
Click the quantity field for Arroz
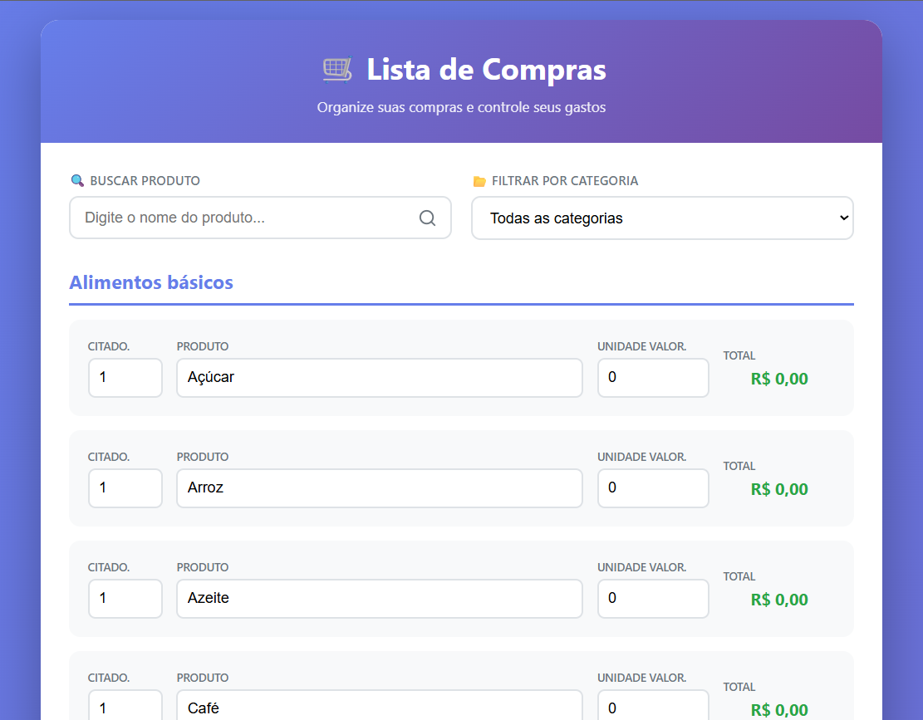[125, 488]
